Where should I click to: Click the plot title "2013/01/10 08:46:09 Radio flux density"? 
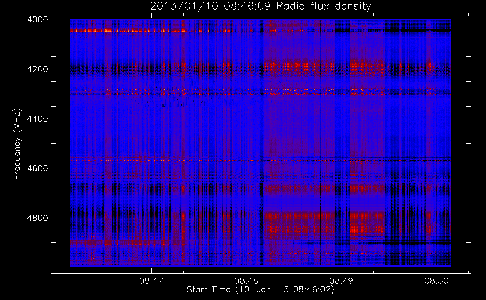click(260, 6)
